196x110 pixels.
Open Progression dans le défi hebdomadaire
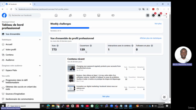[17, 81]
